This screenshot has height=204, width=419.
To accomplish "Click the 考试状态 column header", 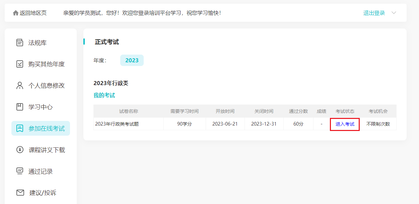I will pyautogui.click(x=345, y=111).
